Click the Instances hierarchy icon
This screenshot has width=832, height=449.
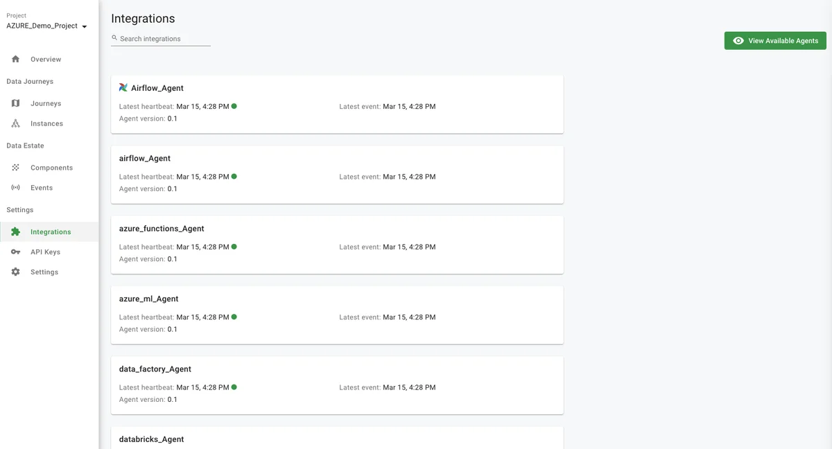[15, 123]
